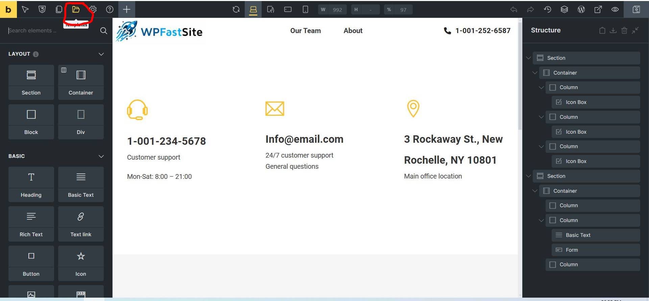The image size is (649, 301).
Task: Select the pointer cursor tool in top toolbar
Action: point(25,9)
